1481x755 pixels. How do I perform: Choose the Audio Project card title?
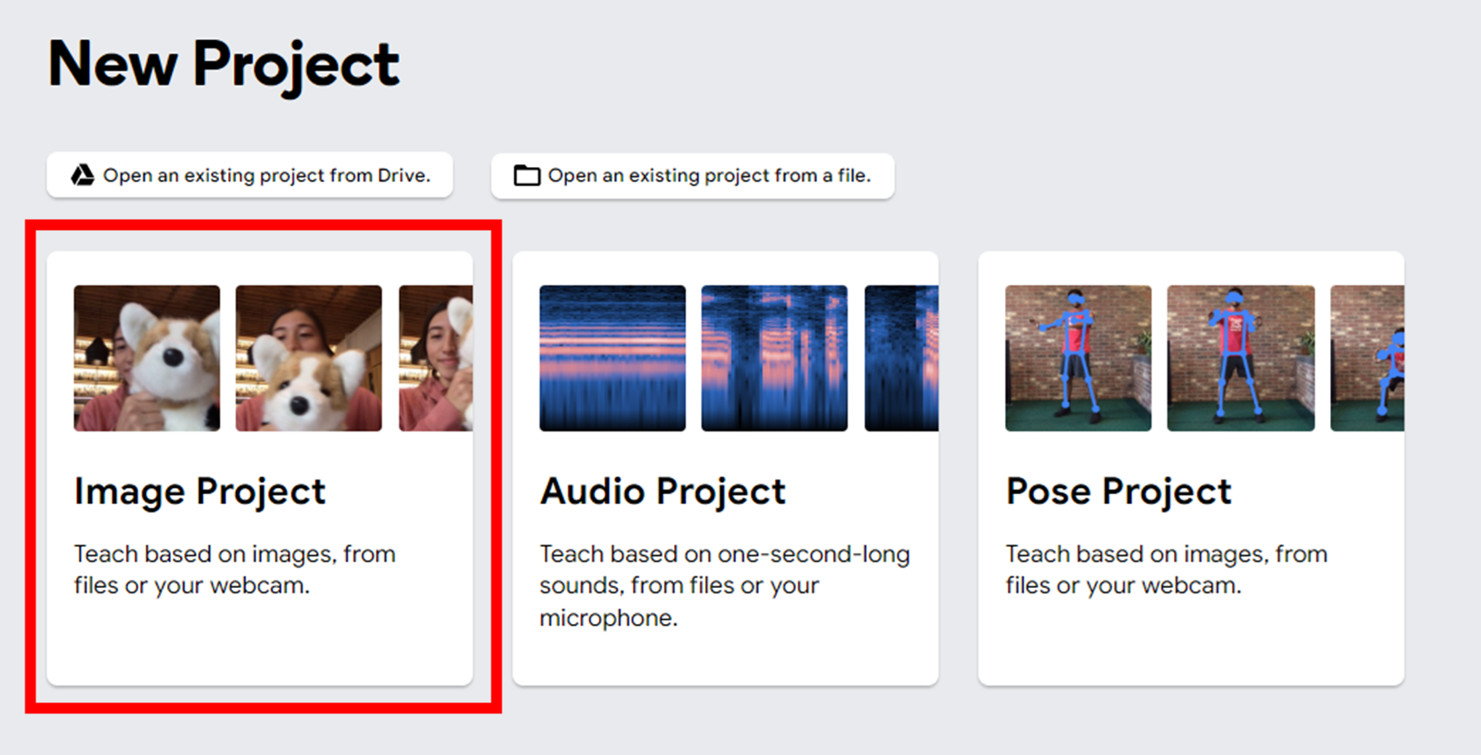tap(662, 492)
